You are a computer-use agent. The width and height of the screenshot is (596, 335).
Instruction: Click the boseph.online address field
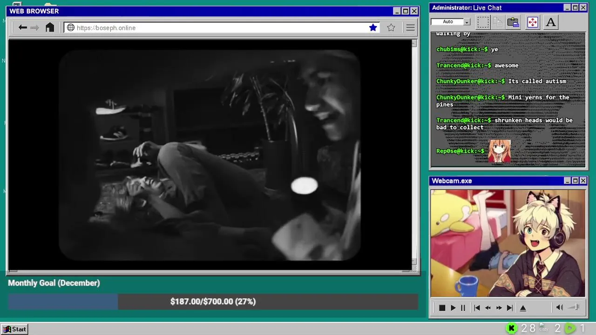point(222,27)
